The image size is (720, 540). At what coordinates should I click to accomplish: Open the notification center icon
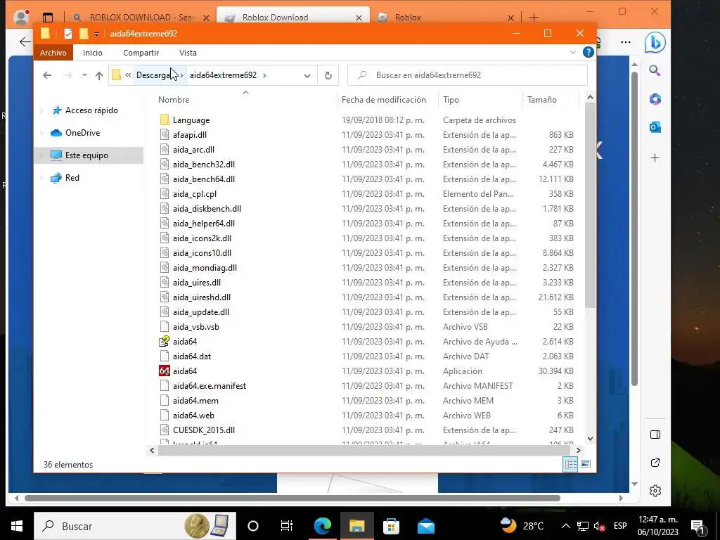(x=698, y=526)
